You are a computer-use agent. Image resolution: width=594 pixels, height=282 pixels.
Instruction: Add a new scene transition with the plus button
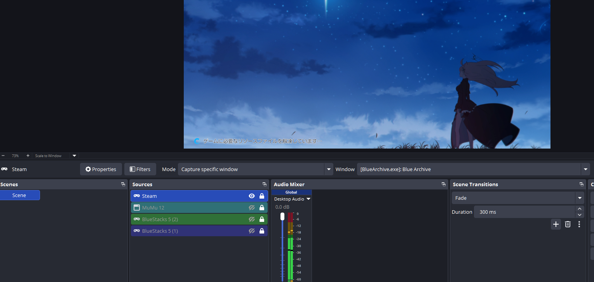pos(556,224)
